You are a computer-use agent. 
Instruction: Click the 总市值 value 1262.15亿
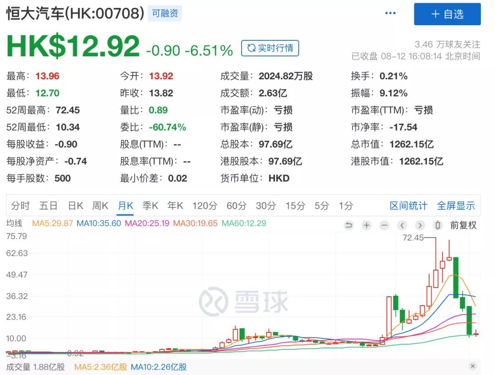(x=411, y=144)
